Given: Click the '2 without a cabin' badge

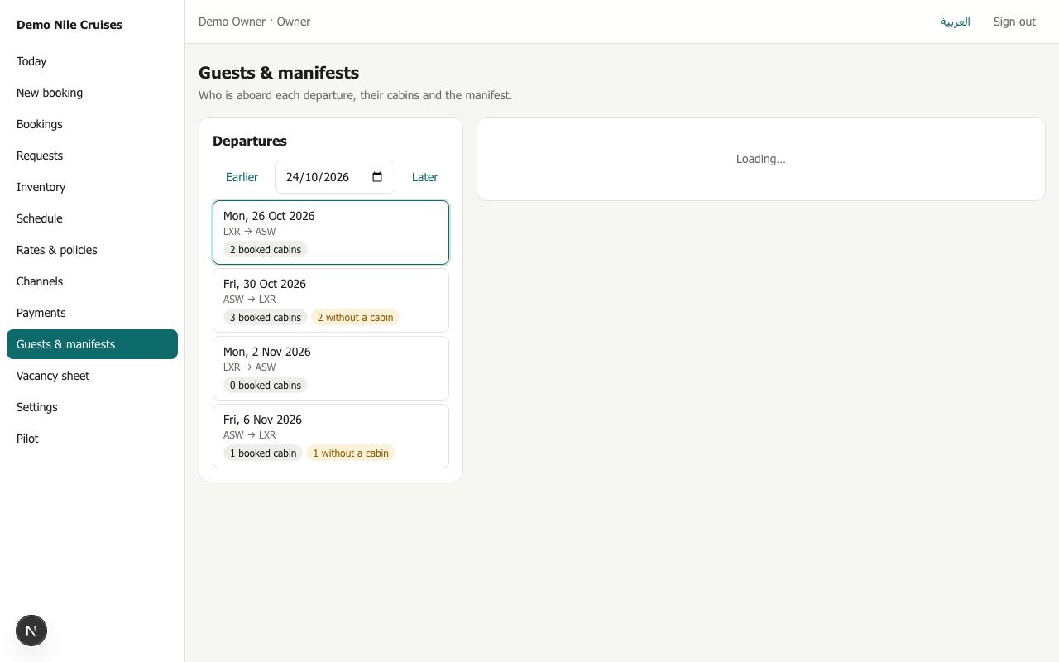Looking at the screenshot, I should [355, 318].
